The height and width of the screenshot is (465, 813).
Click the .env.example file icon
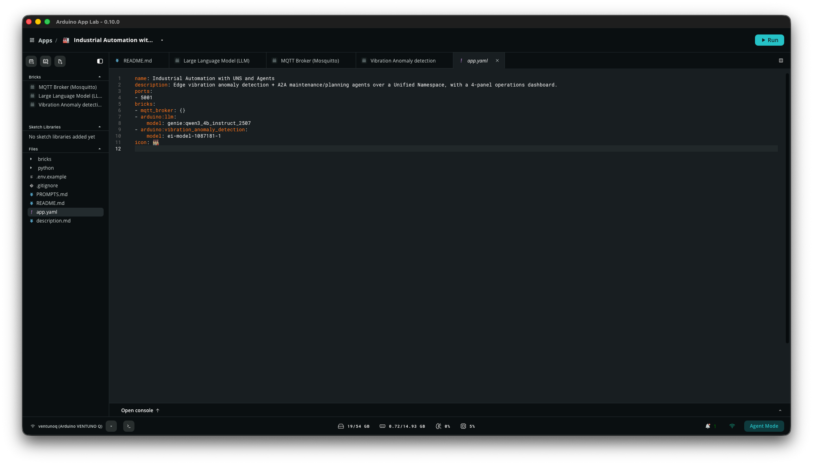point(31,177)
